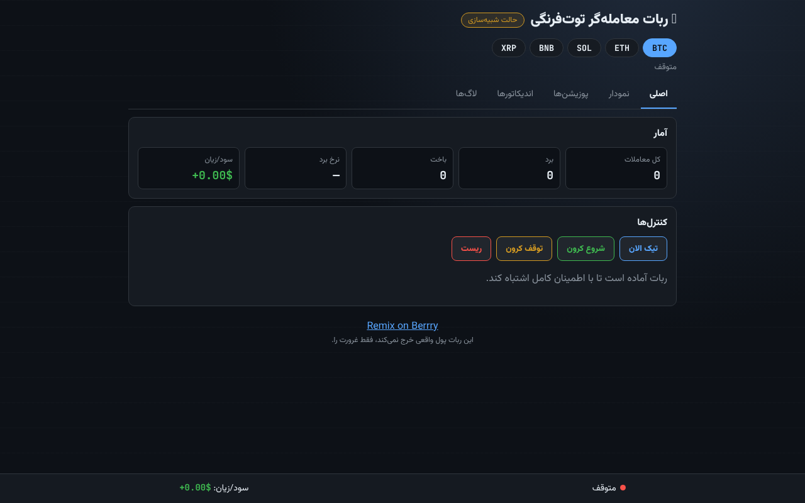Screen dimensions: 805x503
Task: Click the متوقف status under the coin chips
Action: tap(665, 67)
